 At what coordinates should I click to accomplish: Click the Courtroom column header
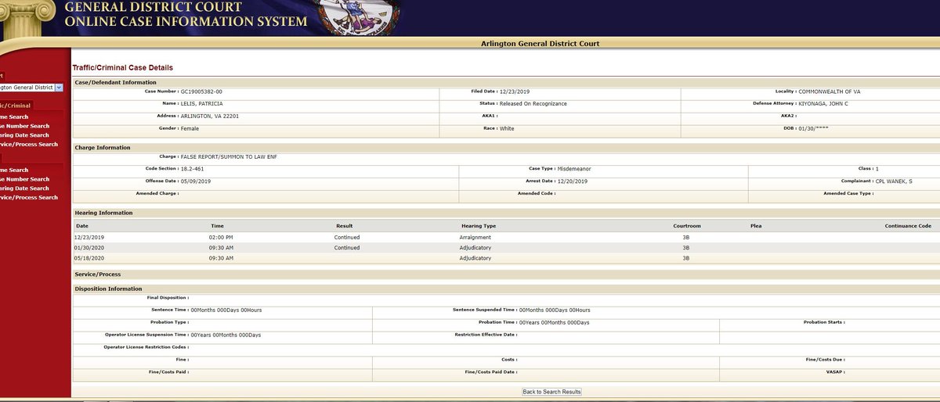pos(687,226)
